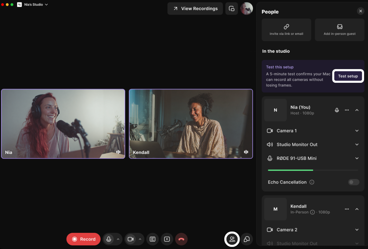This screenshot has height=249, width=368.
Task: Open the three-dot menu for Kendall
Action: 347,209
